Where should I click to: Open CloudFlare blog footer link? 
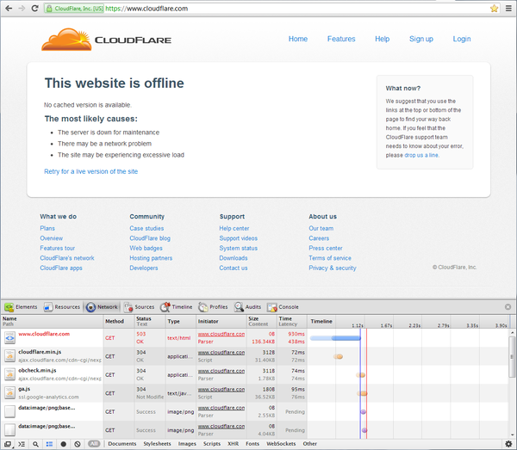150,238
